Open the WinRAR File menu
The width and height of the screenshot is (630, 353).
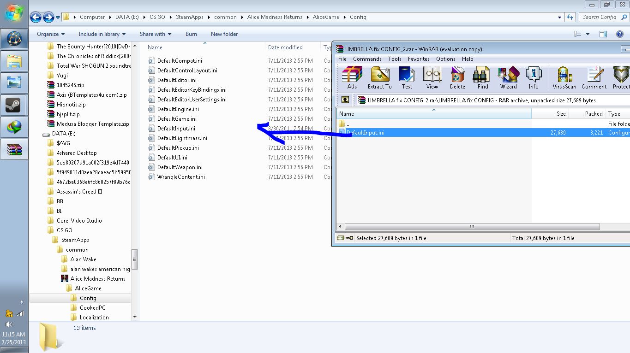342,59
